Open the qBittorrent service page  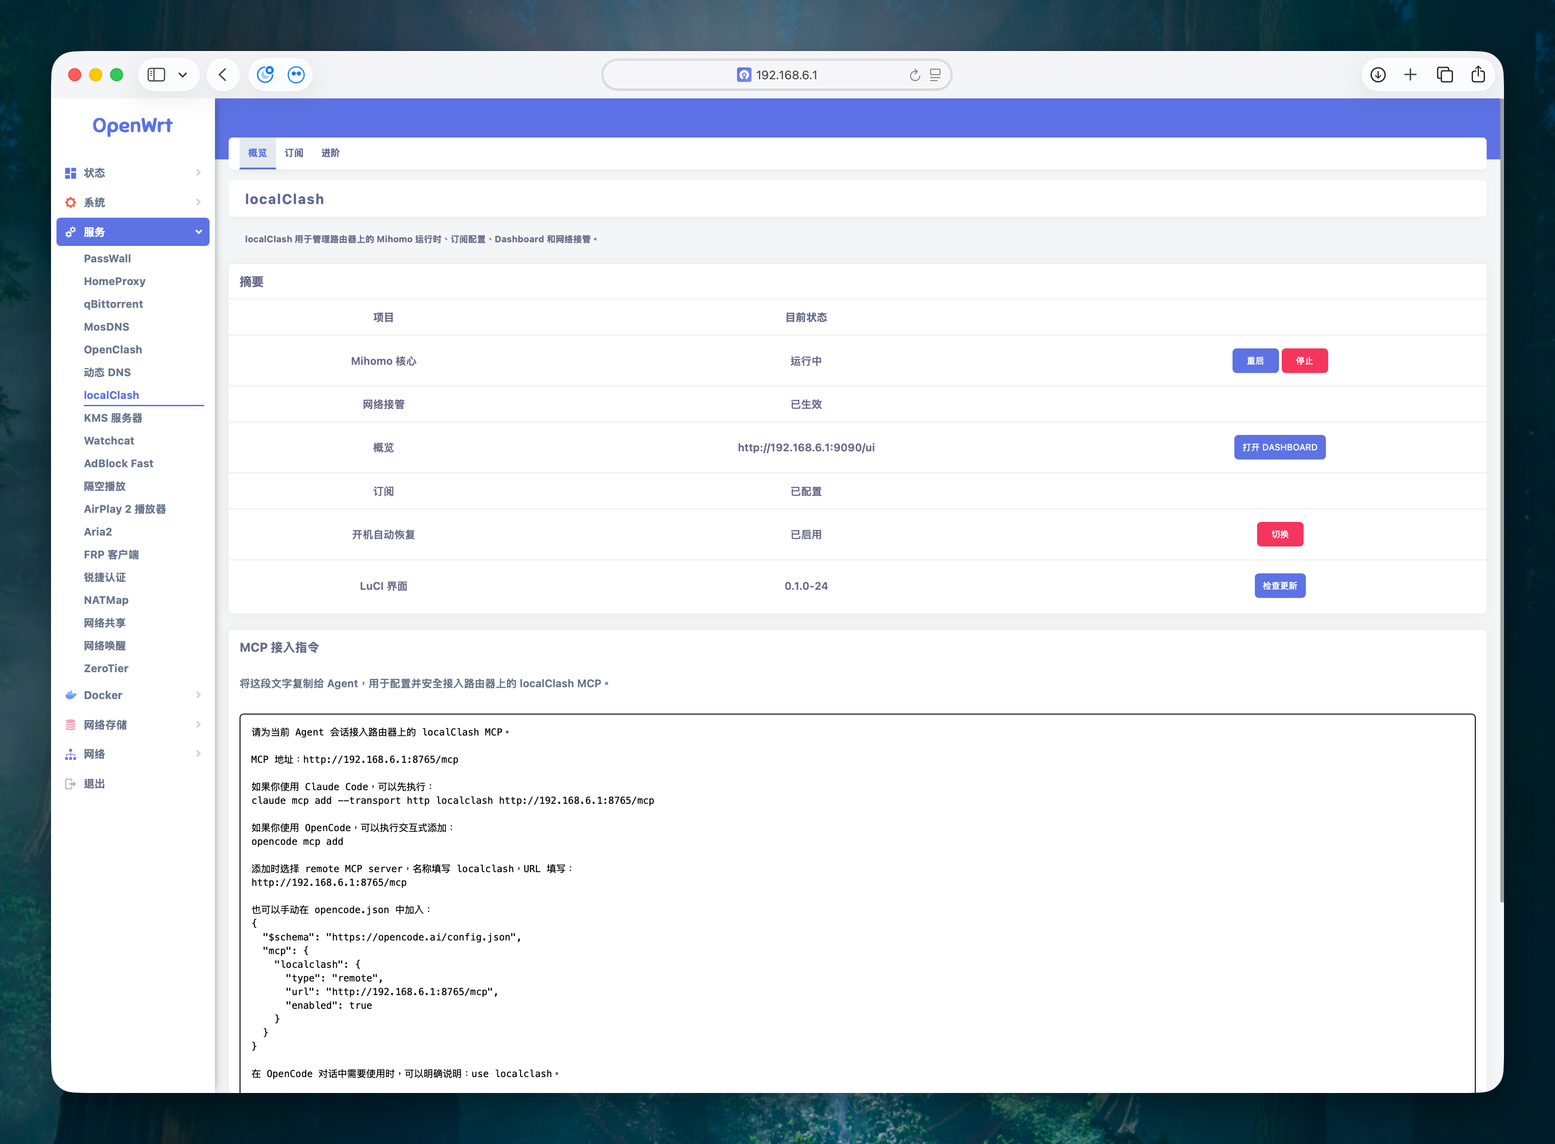point(113,304)
